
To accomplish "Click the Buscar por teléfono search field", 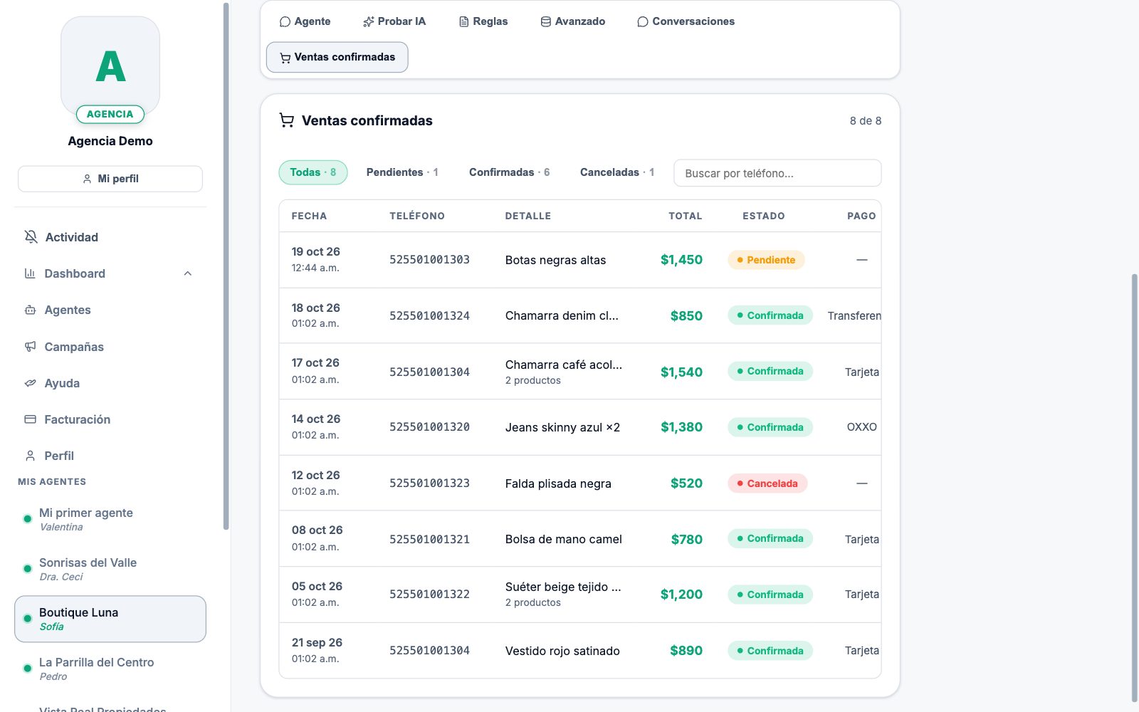I will [777, 173].
